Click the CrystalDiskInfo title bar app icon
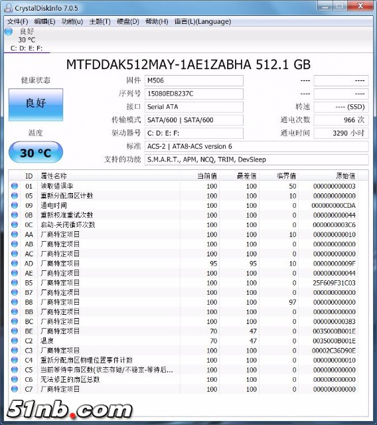Image resolution: width=377 pixels, height=425 pixels. coord(9,8)
